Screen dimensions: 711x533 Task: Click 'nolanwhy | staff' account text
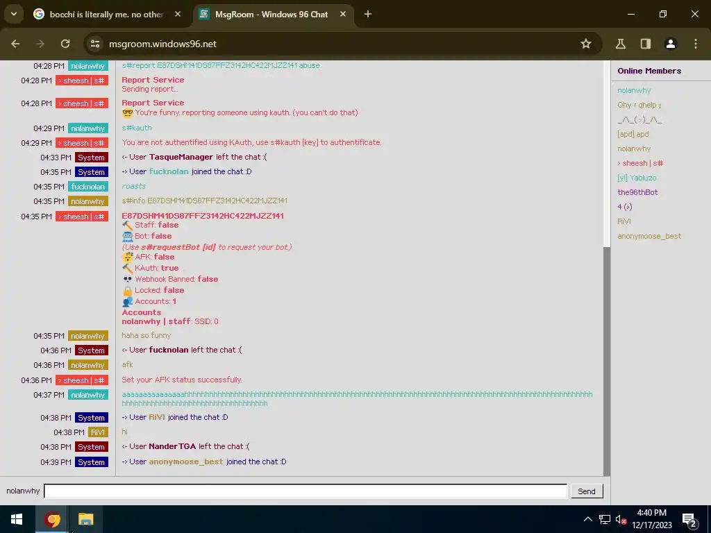156,321
